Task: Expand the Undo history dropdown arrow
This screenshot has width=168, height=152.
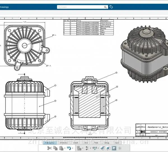Action: pyautogui.click(x=73, y=148)
